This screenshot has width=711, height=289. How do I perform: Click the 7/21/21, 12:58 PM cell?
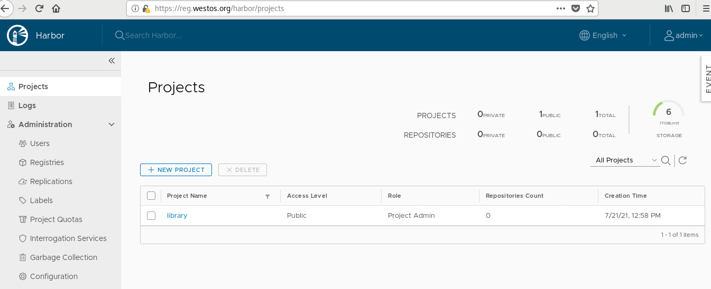tap(633, 216)
